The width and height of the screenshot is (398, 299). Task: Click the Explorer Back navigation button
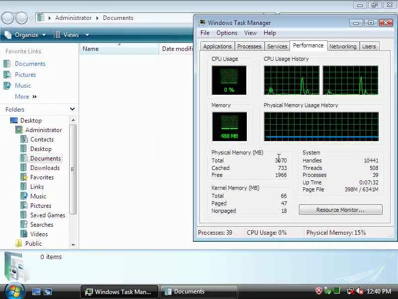(x=7, y=18)
